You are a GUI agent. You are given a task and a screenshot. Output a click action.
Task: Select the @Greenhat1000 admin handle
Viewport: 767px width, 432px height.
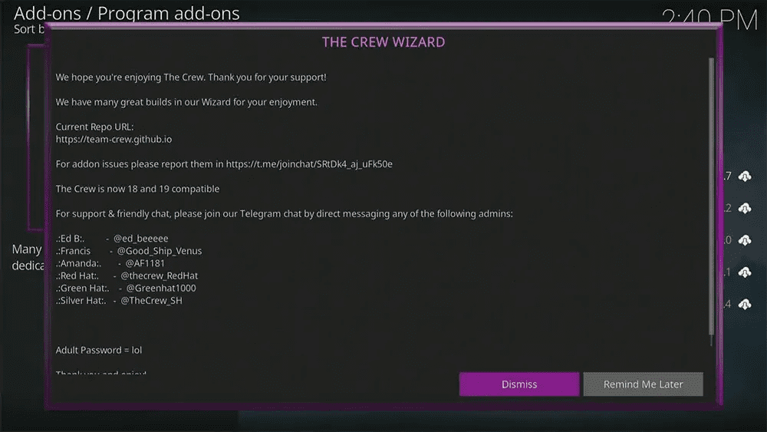(161, 289)
